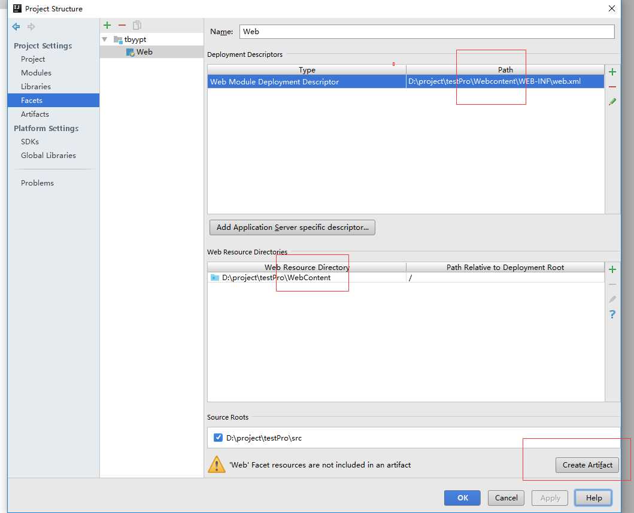The width and height of the screenshot is (634, 513).
Task: Click the IntelliJ icon in title bar
Action: pos(17,8)
